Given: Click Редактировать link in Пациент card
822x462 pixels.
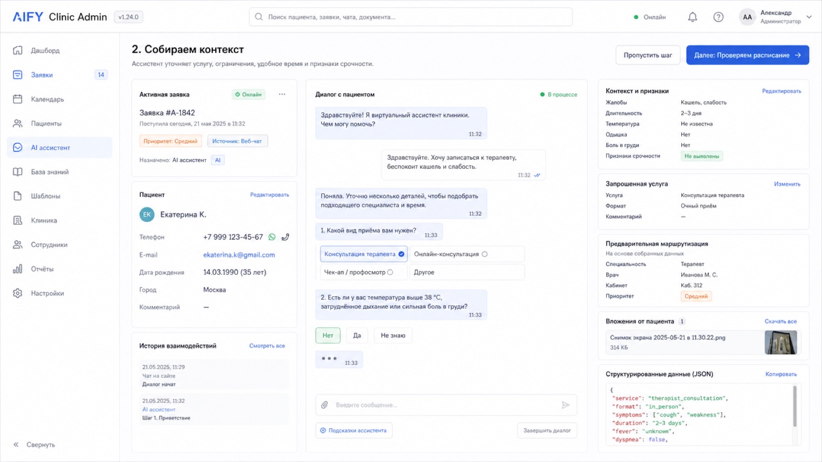Looking at the screenshot, I should [x=270, y=195].
